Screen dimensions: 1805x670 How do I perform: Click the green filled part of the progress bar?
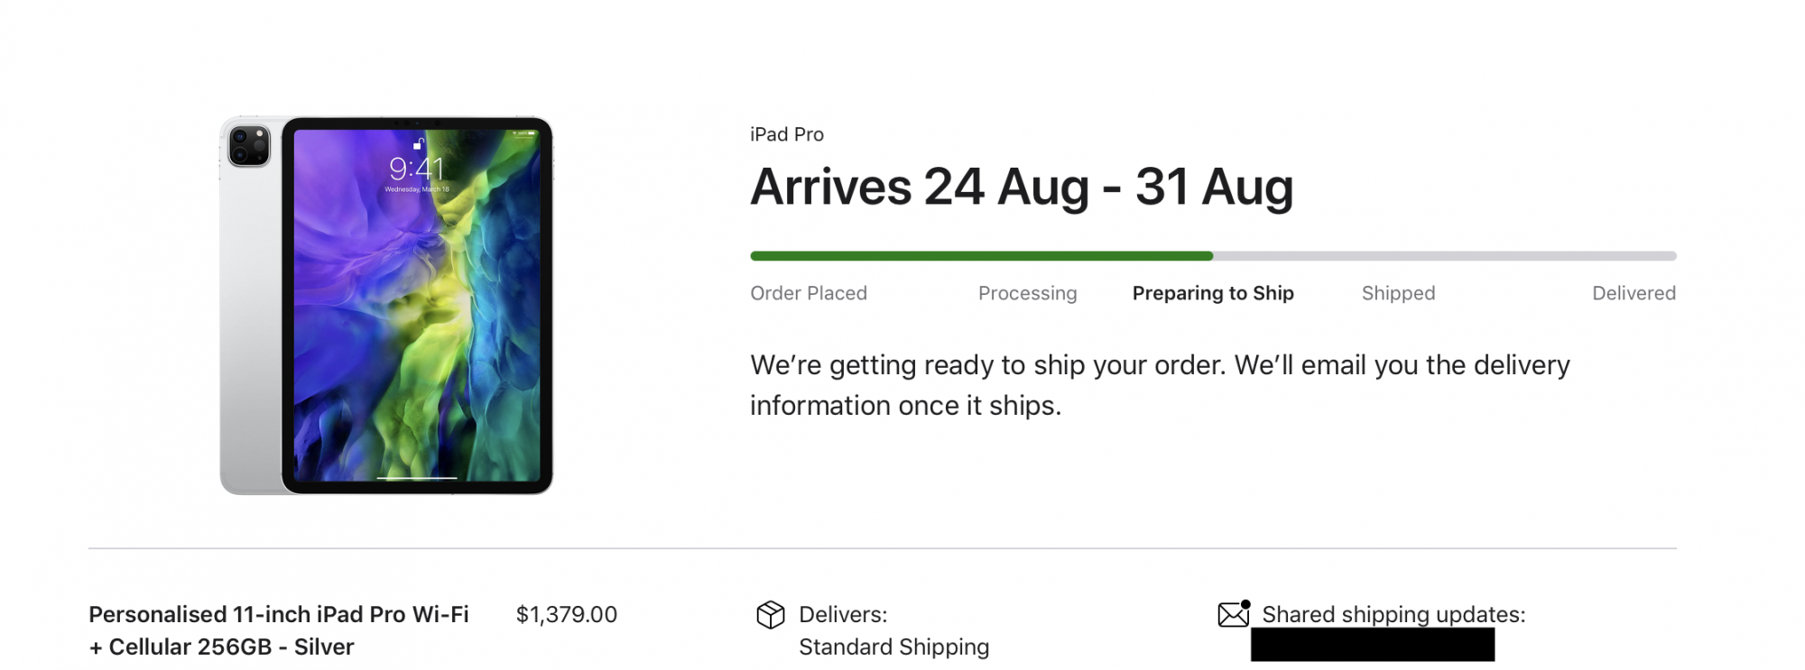click(x=980, y=256)
